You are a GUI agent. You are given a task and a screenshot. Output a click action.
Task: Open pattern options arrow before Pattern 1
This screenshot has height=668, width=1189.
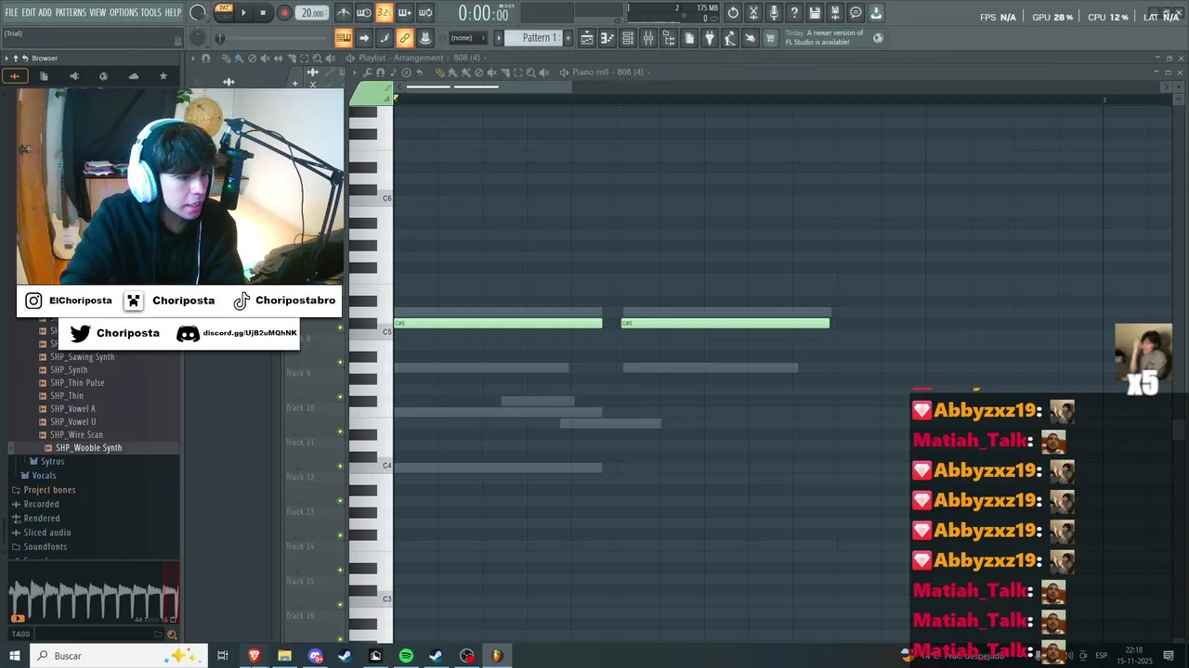[x=498, y=38]
